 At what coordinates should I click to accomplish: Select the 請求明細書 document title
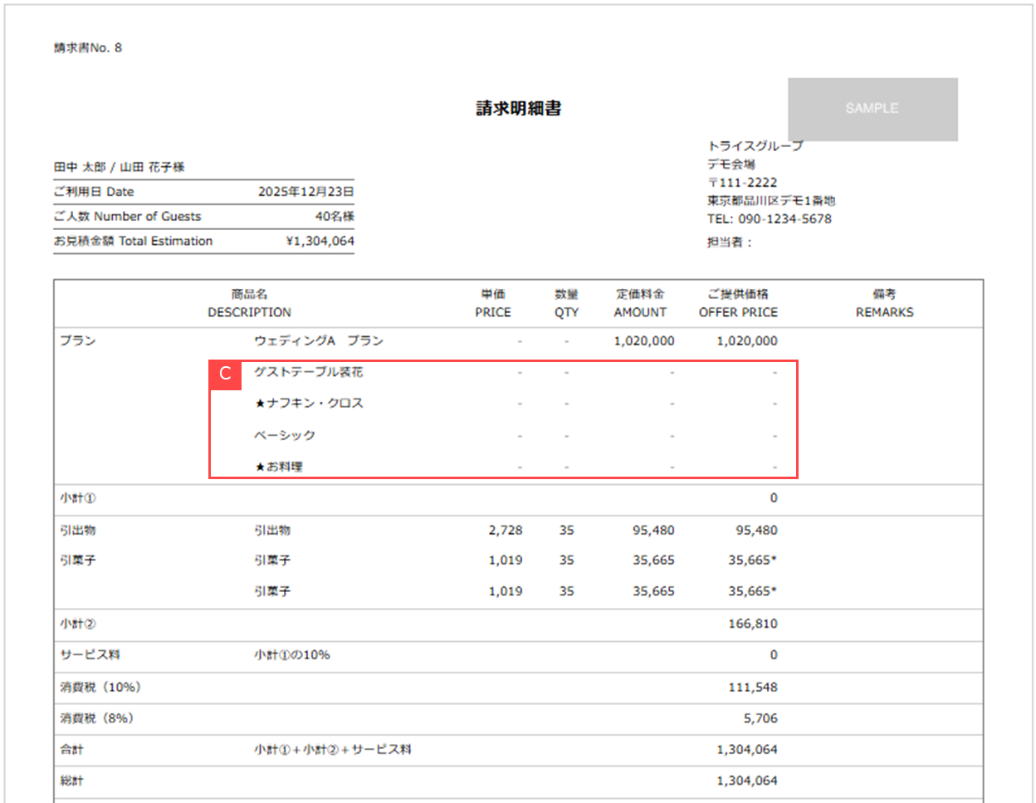click(518, 108)
